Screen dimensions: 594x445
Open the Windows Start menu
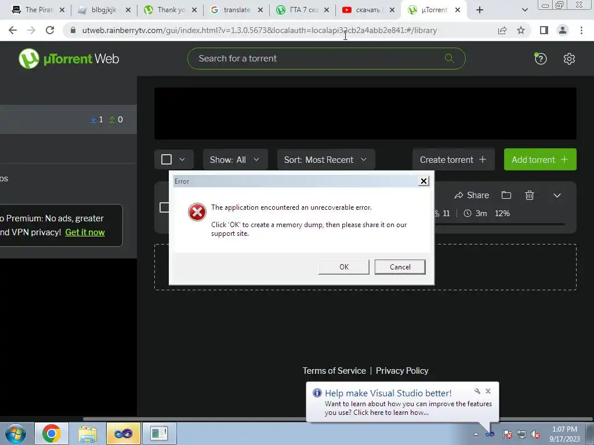16,433
